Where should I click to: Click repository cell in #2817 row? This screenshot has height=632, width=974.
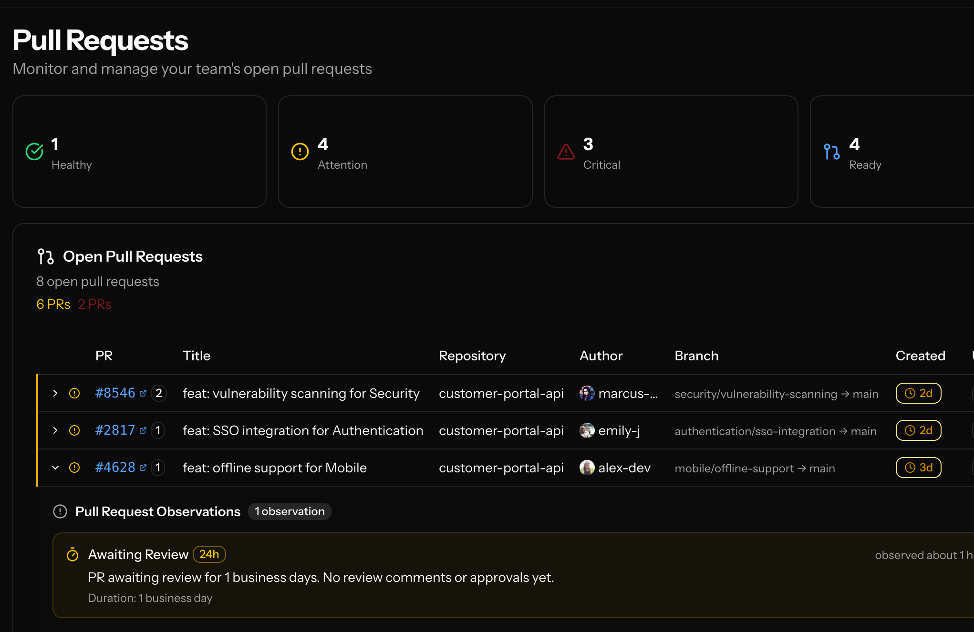(x=501, y=430)
